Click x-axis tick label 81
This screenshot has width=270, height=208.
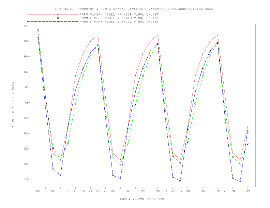click(x=240, y=191)
